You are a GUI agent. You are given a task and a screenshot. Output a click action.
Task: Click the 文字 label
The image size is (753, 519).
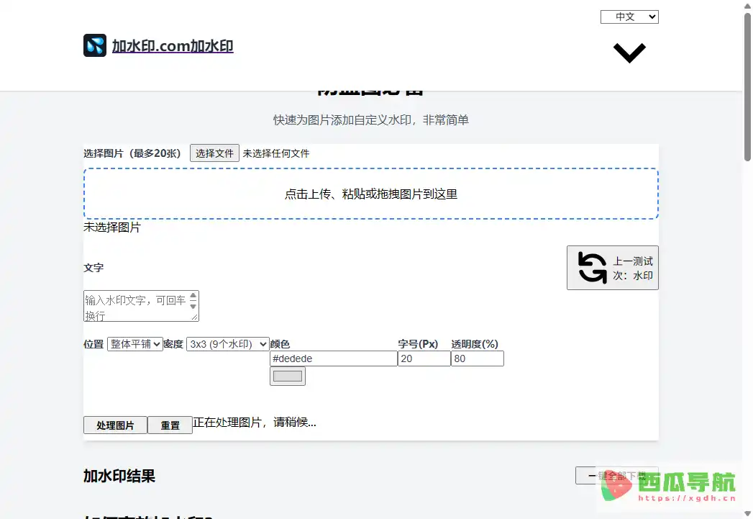click(x=93, y=268)
